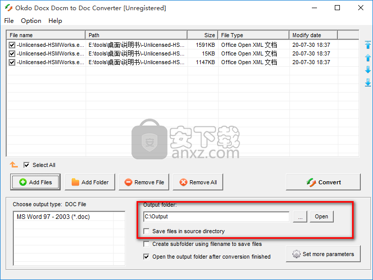The width and height of the screenshot is (373, 280).
Task: Sort by the Size column header
Action: coord(203,35)
